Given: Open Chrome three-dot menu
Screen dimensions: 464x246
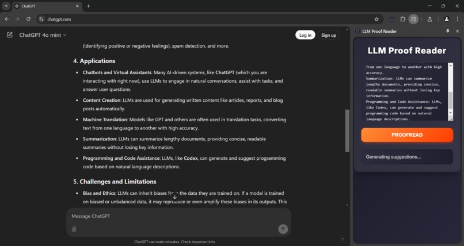Looking at the screenshot, I should tap(458, 19).
